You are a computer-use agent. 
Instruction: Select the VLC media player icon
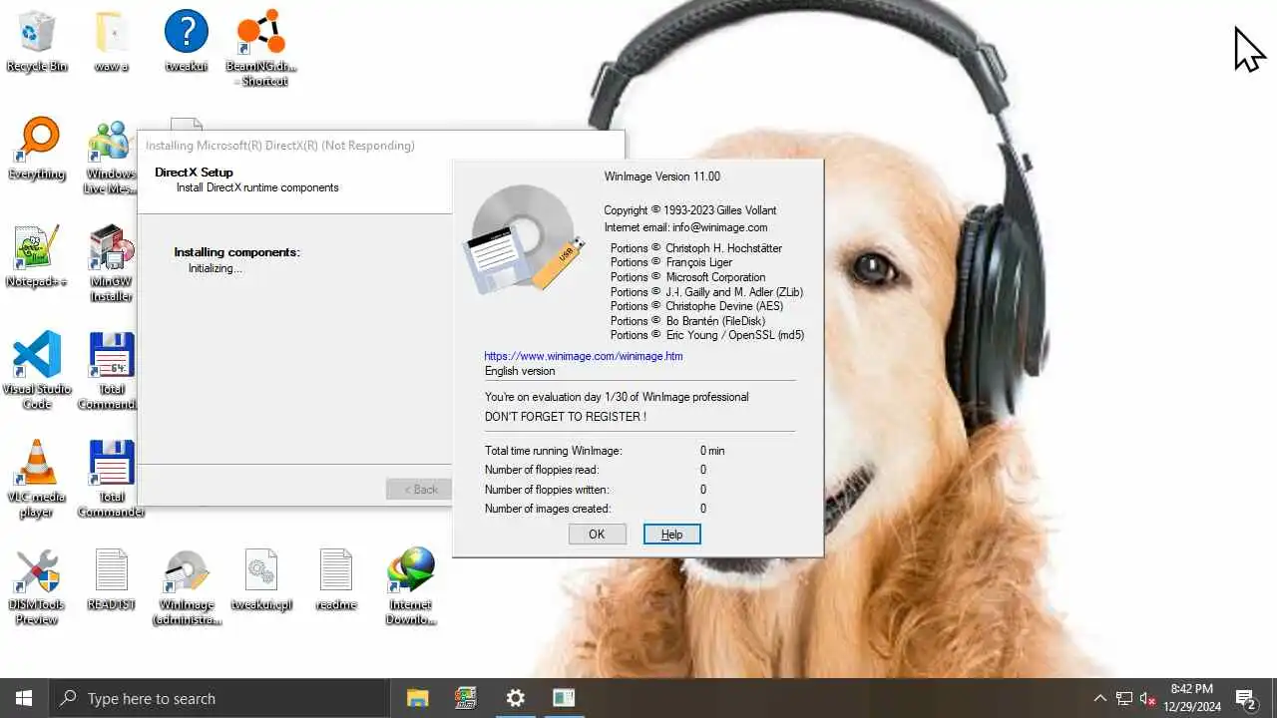click(x=37, y=478)
